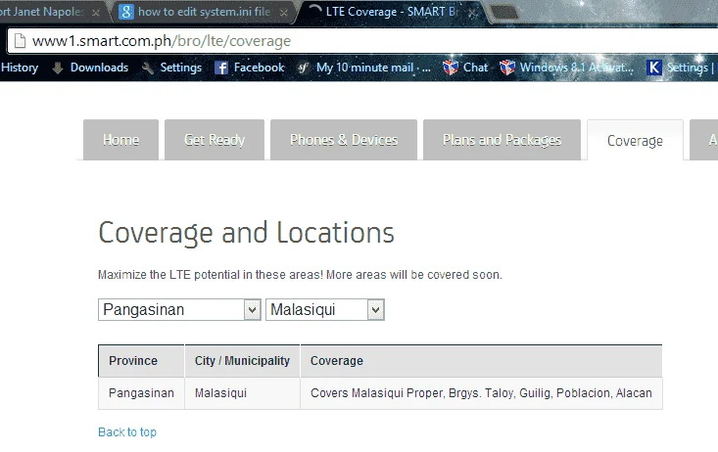Click the City / Municipality column header
This screenshot has height=452, width=718.
pos(242,361)
